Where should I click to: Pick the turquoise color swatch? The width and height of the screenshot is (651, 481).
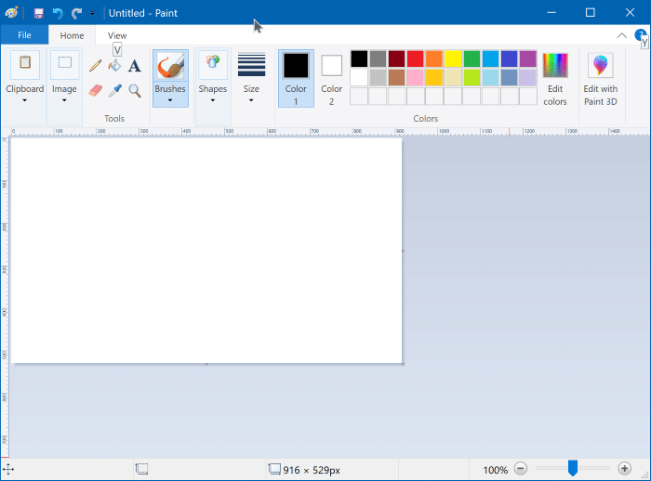pos(490,58)
